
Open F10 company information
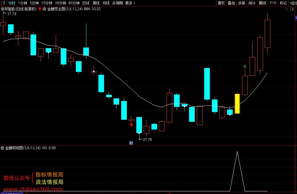click(x=273, y=3)
